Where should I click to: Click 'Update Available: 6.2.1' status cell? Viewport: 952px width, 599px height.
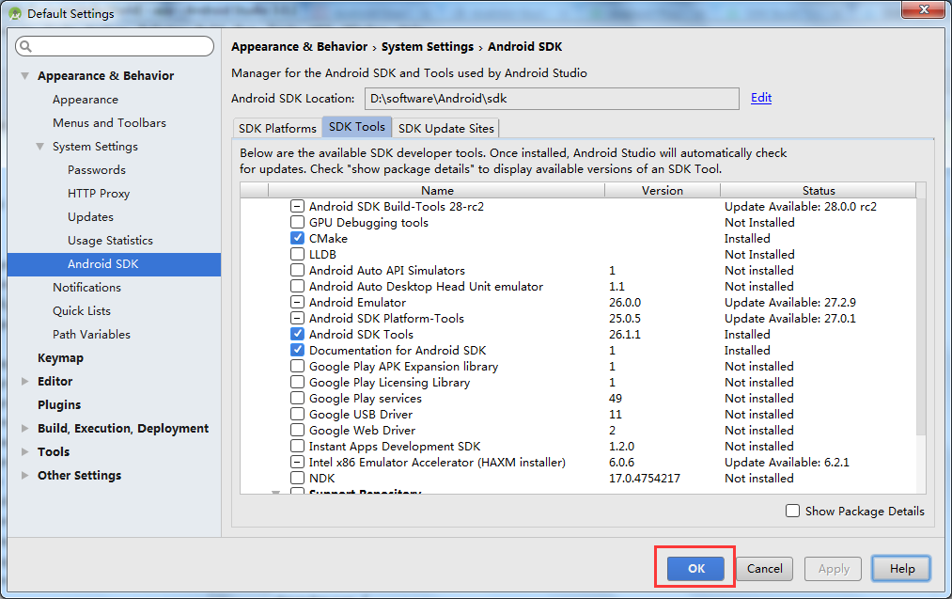pyautogui.click(x=787, y=463)
